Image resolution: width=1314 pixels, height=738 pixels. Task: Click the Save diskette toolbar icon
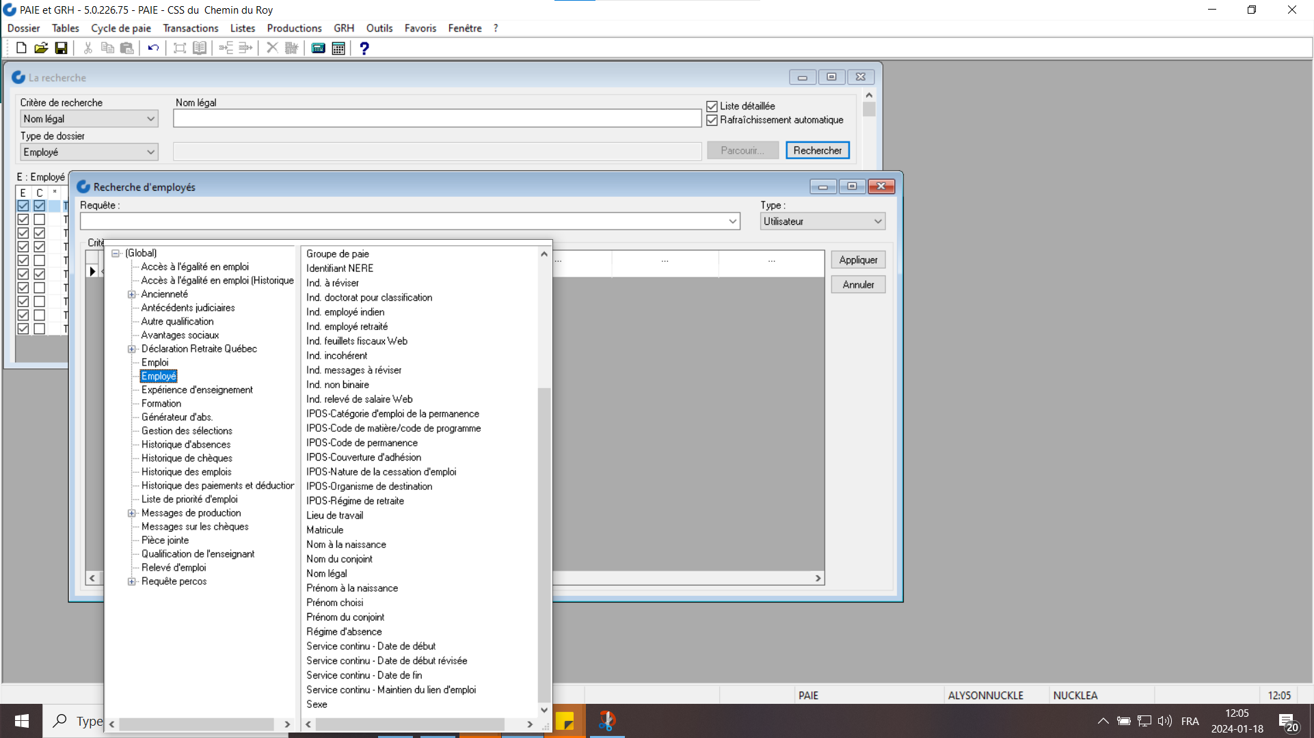pyautogui.click(x=61, y=48)
